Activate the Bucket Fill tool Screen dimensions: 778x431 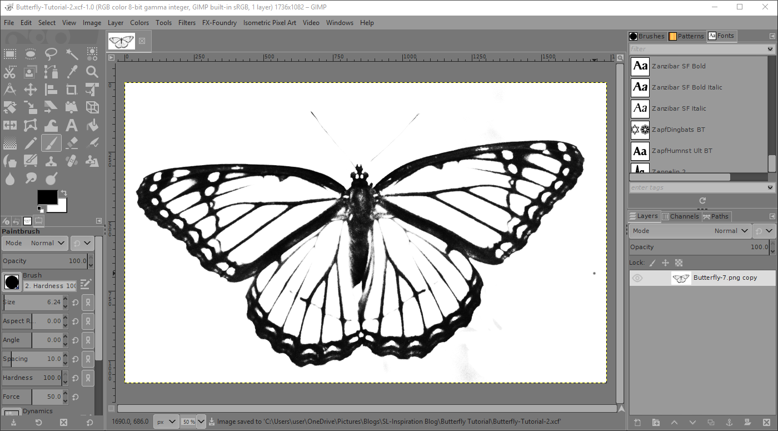coord(91,125)
